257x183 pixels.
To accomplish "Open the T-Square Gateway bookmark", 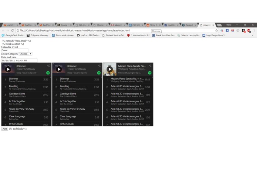I will coord(38,35).
